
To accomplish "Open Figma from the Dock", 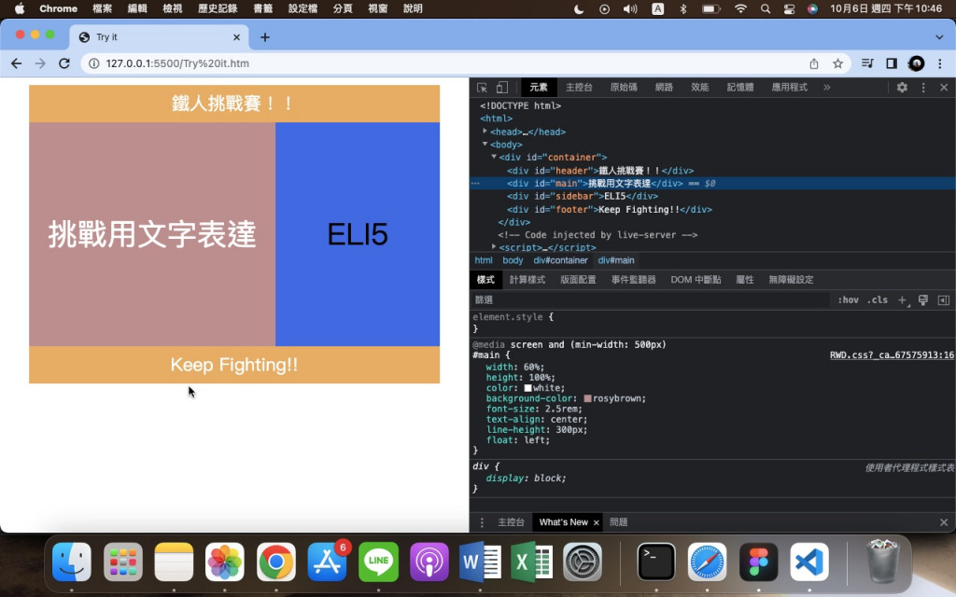I will point(758,562).
